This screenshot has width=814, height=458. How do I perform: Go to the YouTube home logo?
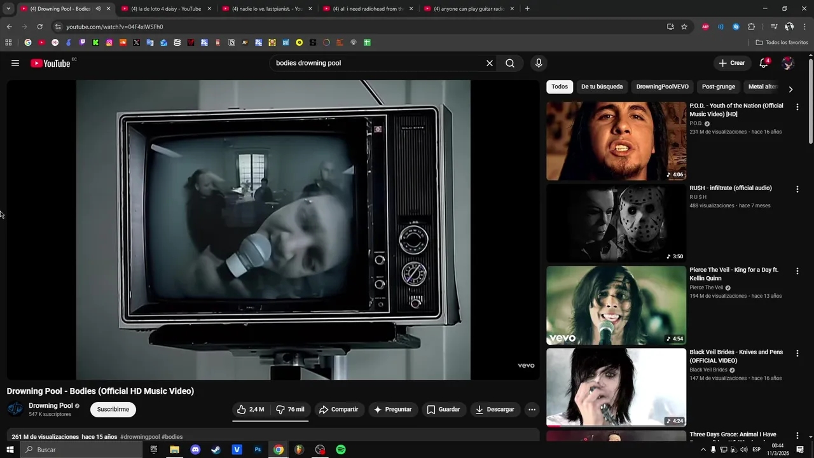pos(50,63)
